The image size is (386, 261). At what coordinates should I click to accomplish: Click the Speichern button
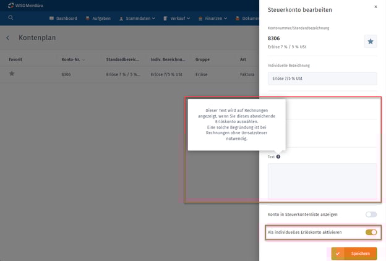354,254
